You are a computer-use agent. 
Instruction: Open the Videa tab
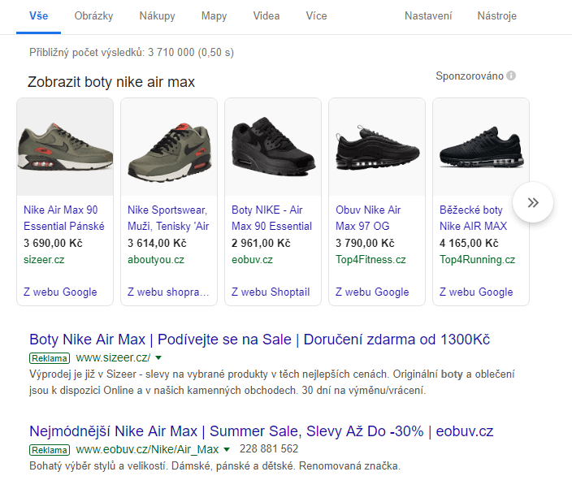click(266, 16)
